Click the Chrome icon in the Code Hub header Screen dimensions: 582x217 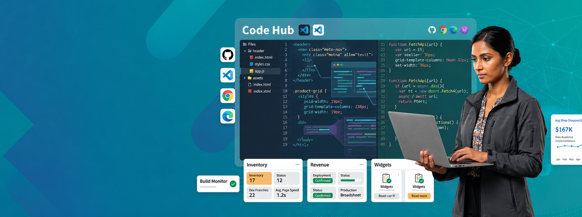click(x=443, y=30)
